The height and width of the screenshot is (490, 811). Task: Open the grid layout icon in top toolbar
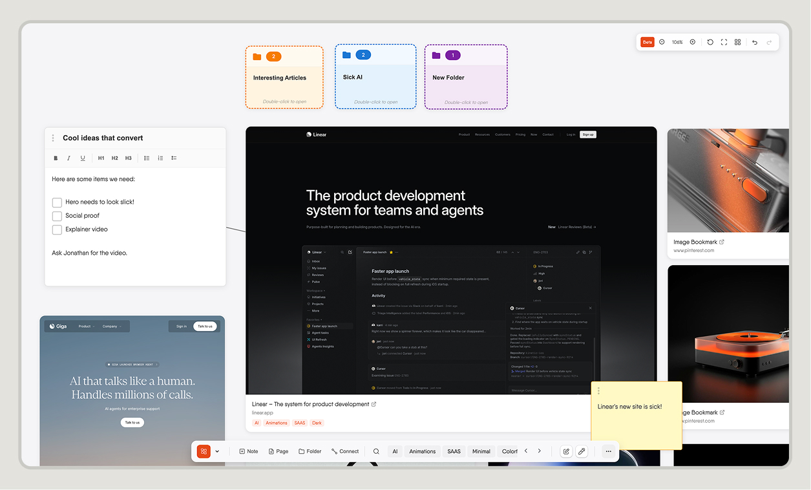[737, 42]
